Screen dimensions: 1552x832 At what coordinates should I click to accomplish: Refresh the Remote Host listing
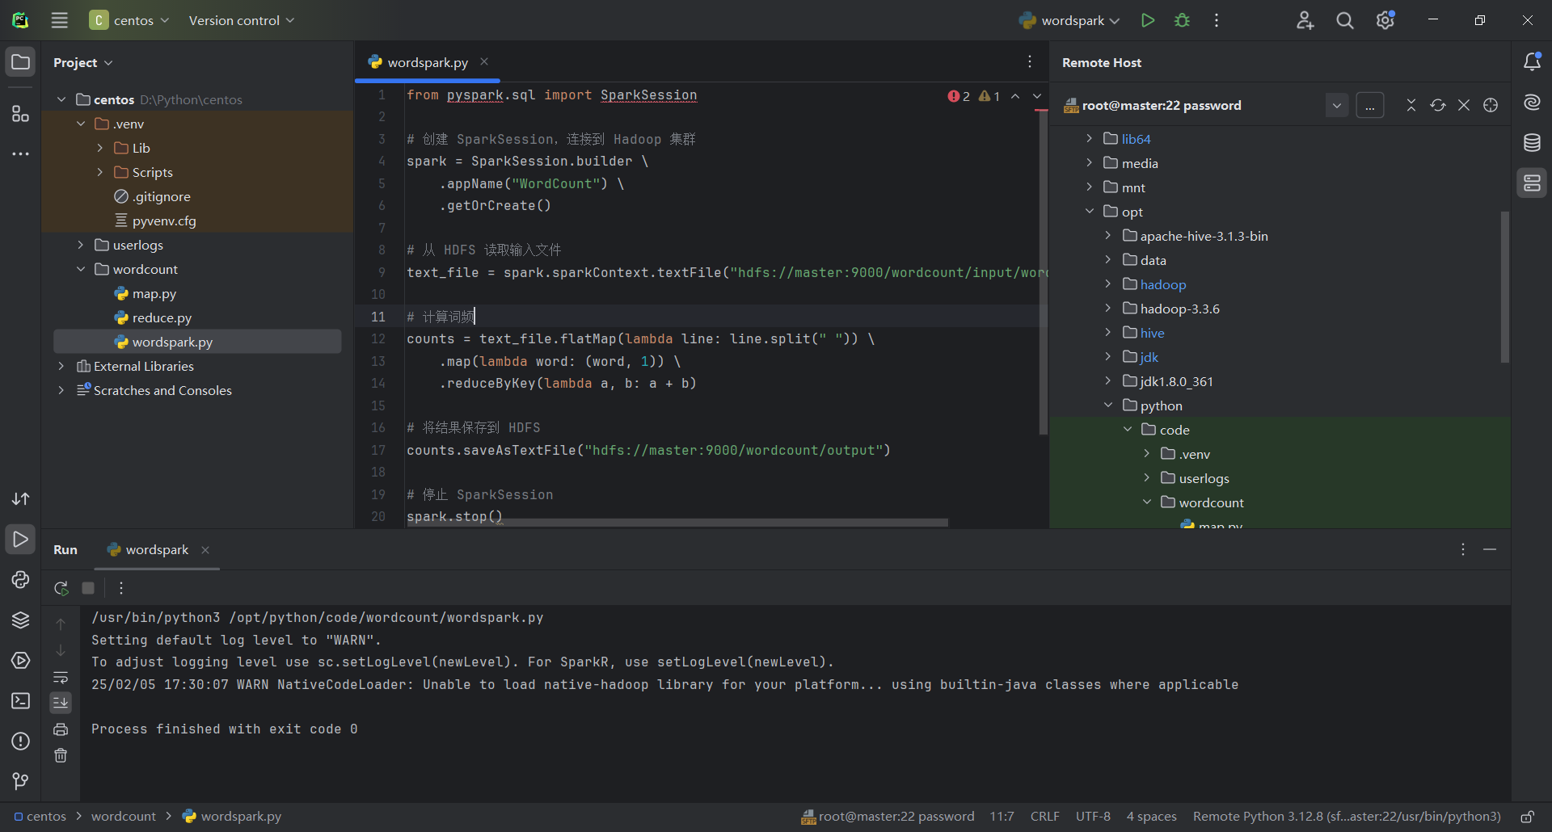pyautogui.click(x=1438, y=105)
